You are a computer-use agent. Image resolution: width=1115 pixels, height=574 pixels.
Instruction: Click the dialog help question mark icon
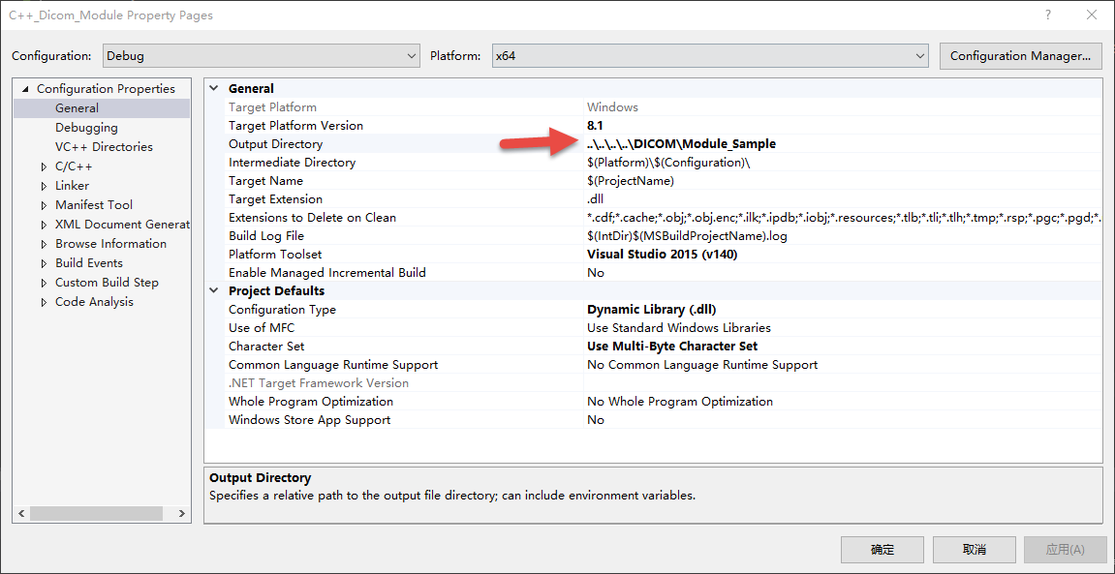tap(1048, 15)
